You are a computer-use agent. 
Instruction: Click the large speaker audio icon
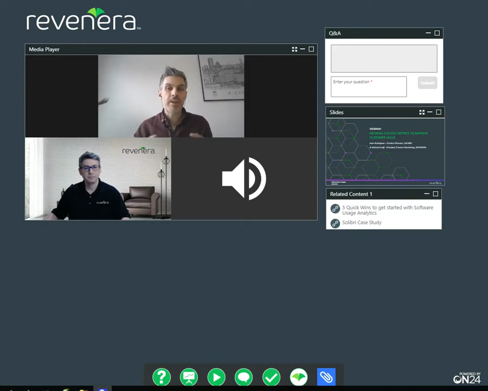(x=244, y=179)
